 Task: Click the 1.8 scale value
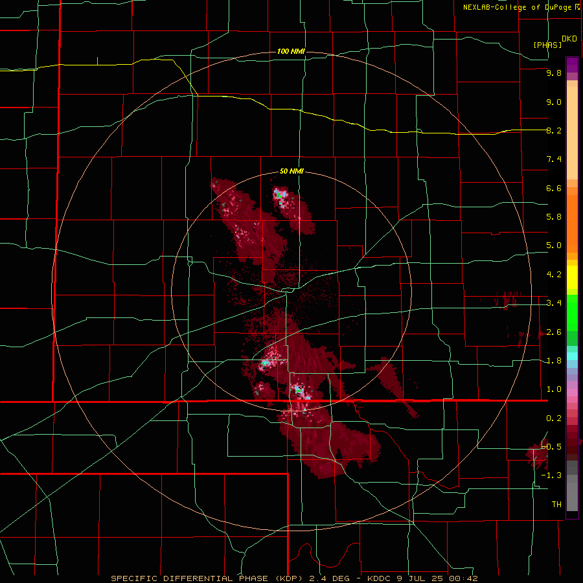(554, 361)
